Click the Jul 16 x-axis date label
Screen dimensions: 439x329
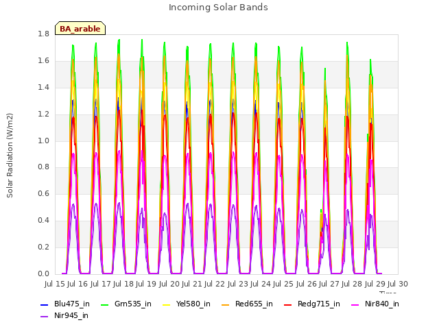(78, 284)
